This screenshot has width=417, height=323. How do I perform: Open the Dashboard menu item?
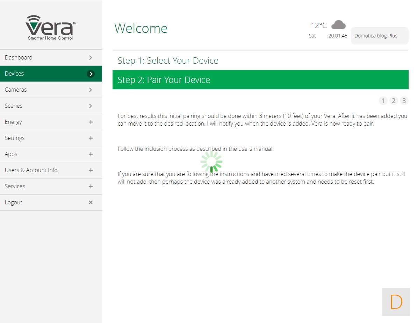pos(19,58)
